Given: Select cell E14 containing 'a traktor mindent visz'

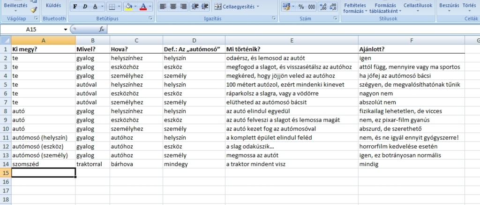Looking at the screenshot, I should (x=292, y=164).
